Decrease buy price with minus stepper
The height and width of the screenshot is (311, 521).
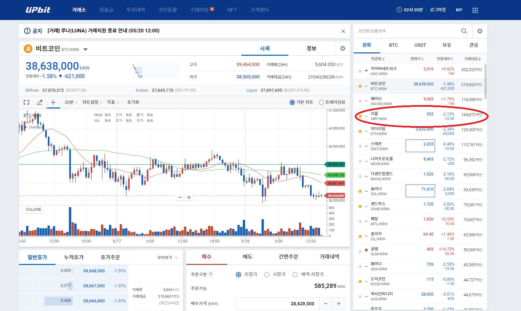326,304
